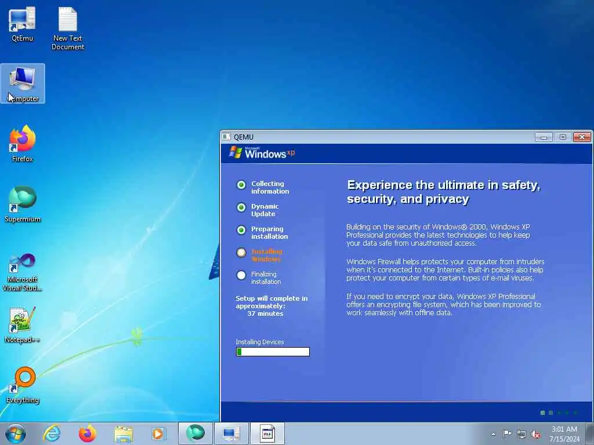This screenshot has width=594, height=445.
Task: Click the Finalizing installation step bullet
Action: 241,275
